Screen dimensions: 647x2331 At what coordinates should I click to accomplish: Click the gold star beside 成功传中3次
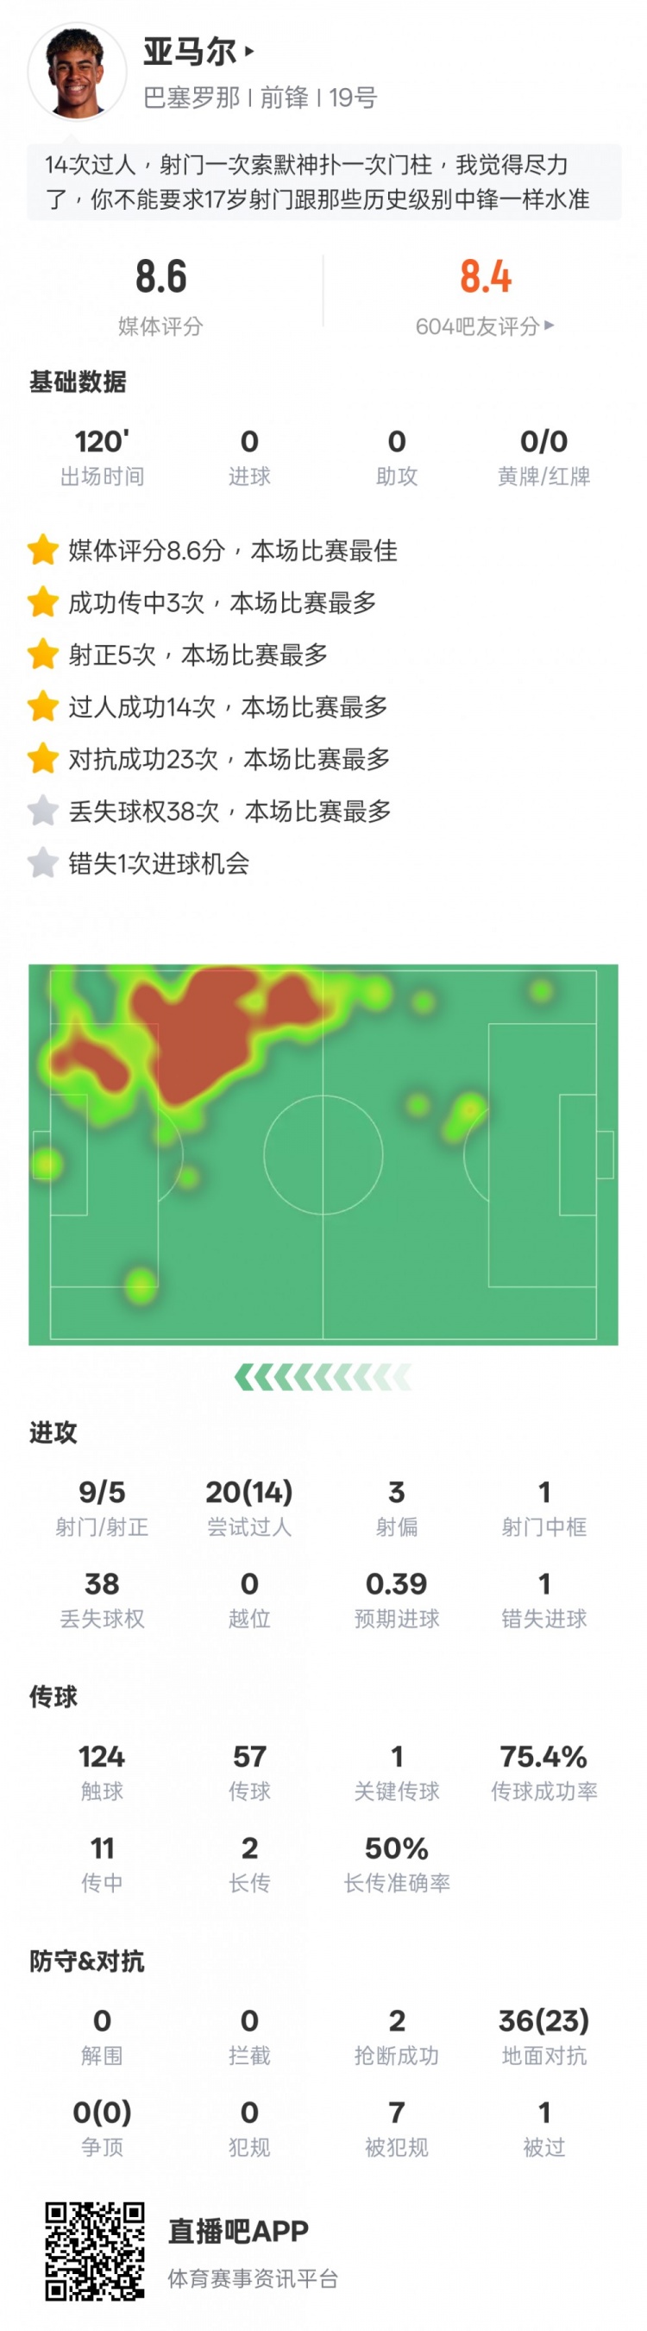click(42, 603)
